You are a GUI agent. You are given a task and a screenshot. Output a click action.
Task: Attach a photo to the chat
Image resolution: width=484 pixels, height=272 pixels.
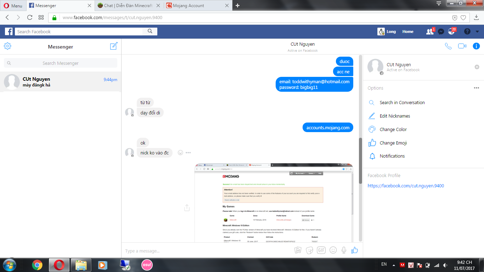(x=298, y=250)
